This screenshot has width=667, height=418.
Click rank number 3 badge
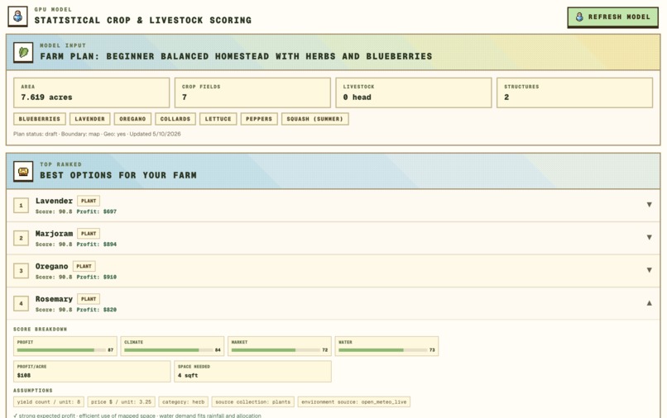click(22, 271)
